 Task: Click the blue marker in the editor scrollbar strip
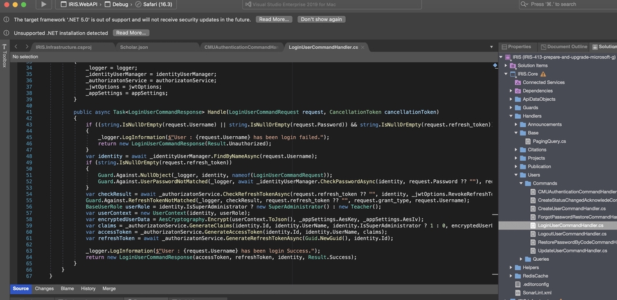tap(495, 66)
